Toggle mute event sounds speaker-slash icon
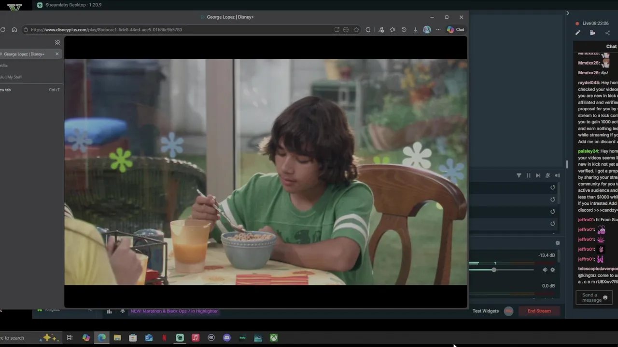 pyautogui.click(x=548, y=175)
